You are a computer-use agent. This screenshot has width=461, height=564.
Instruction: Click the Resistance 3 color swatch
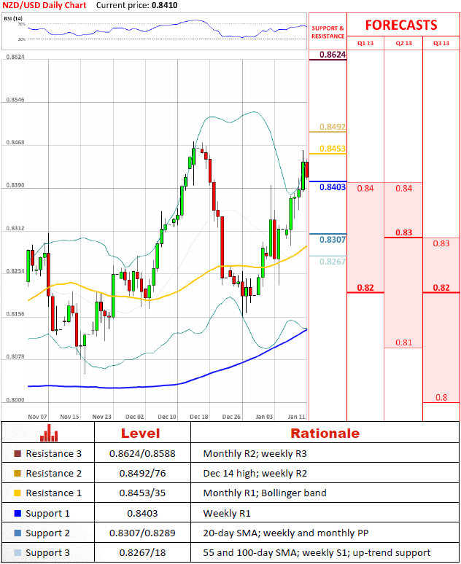coord(18,453)
